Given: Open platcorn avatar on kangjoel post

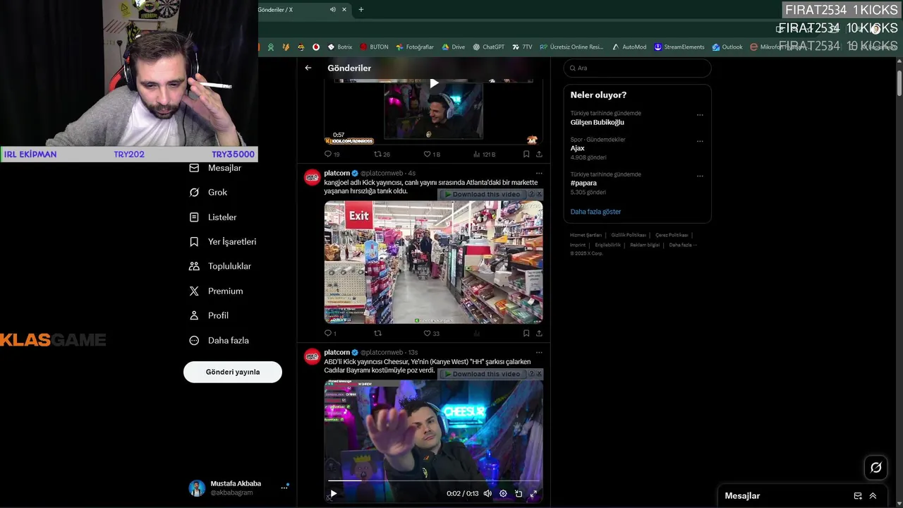Looking at the screenshot, I should click(312, 177).
